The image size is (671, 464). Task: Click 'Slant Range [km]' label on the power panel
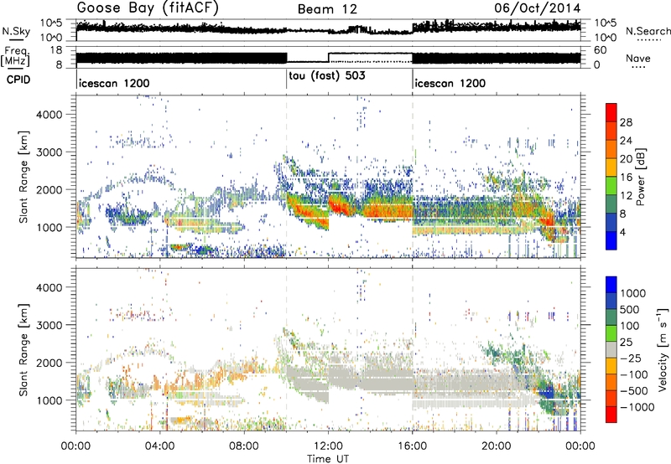pos(23,177)
